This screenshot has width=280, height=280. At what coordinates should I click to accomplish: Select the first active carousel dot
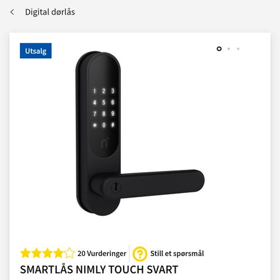coord(219,49)
